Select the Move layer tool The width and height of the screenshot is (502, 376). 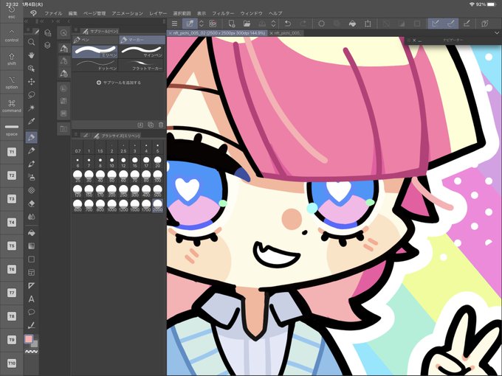pyautogui.click(x=31, y=82)
